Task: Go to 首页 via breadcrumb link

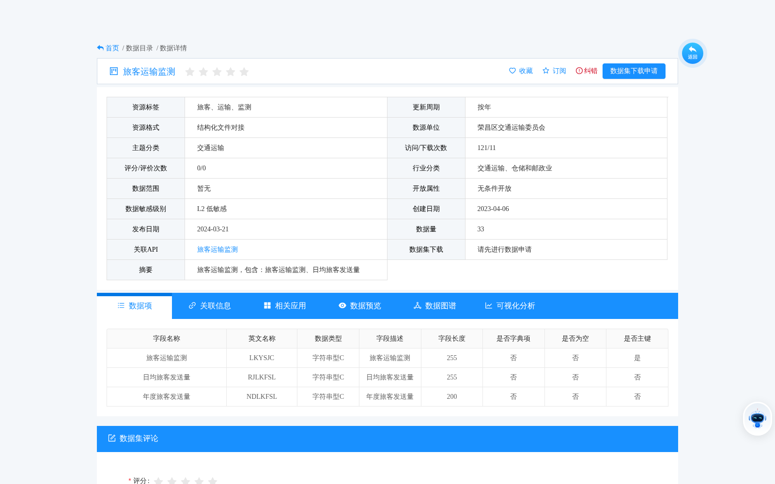Action: coord(112,48)
